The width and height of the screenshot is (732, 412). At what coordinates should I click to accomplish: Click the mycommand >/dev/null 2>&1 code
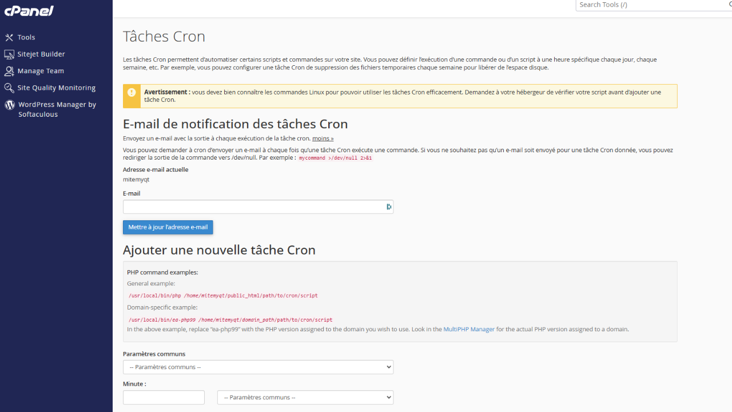pyautogui.click(x=336, y=158)
